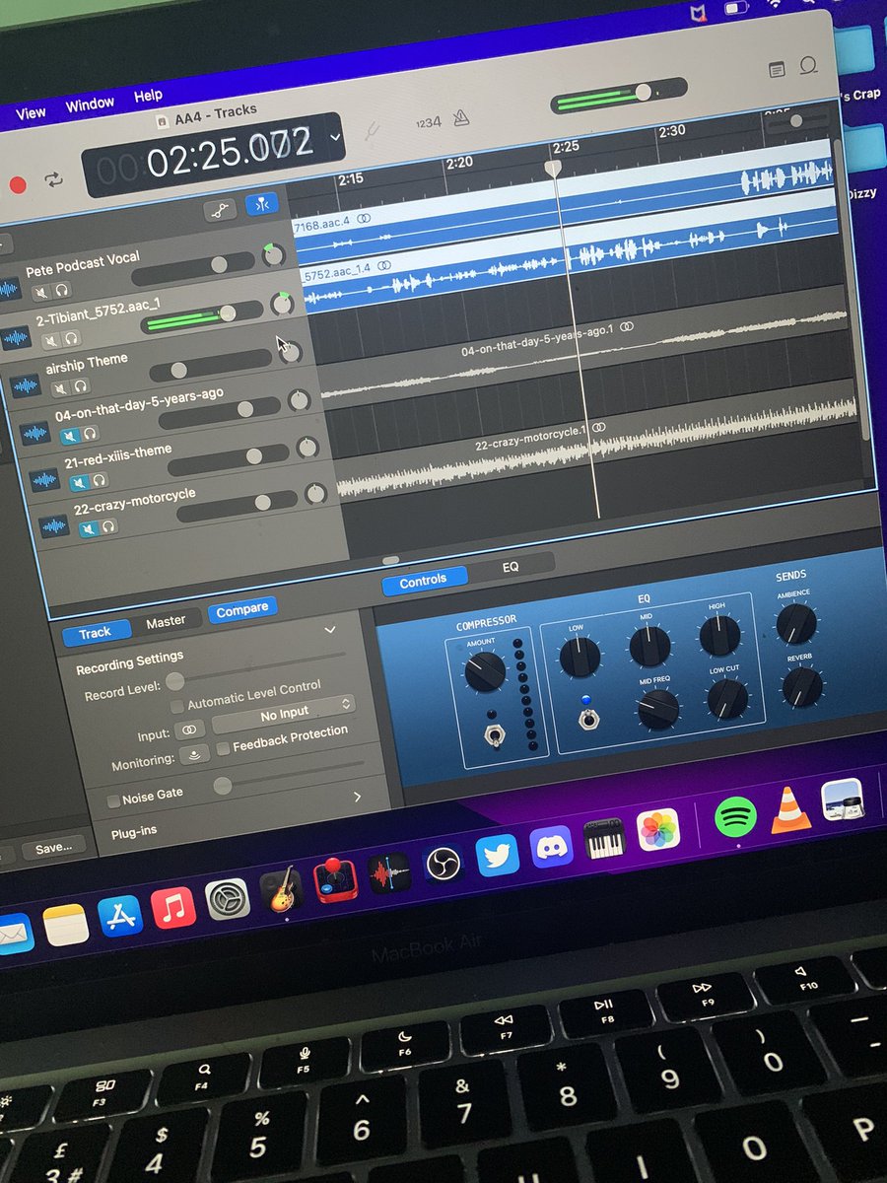Viewport: 887px width, 1183px height.
Task: Solo the airship Theme track
Action: coord(80,384)
